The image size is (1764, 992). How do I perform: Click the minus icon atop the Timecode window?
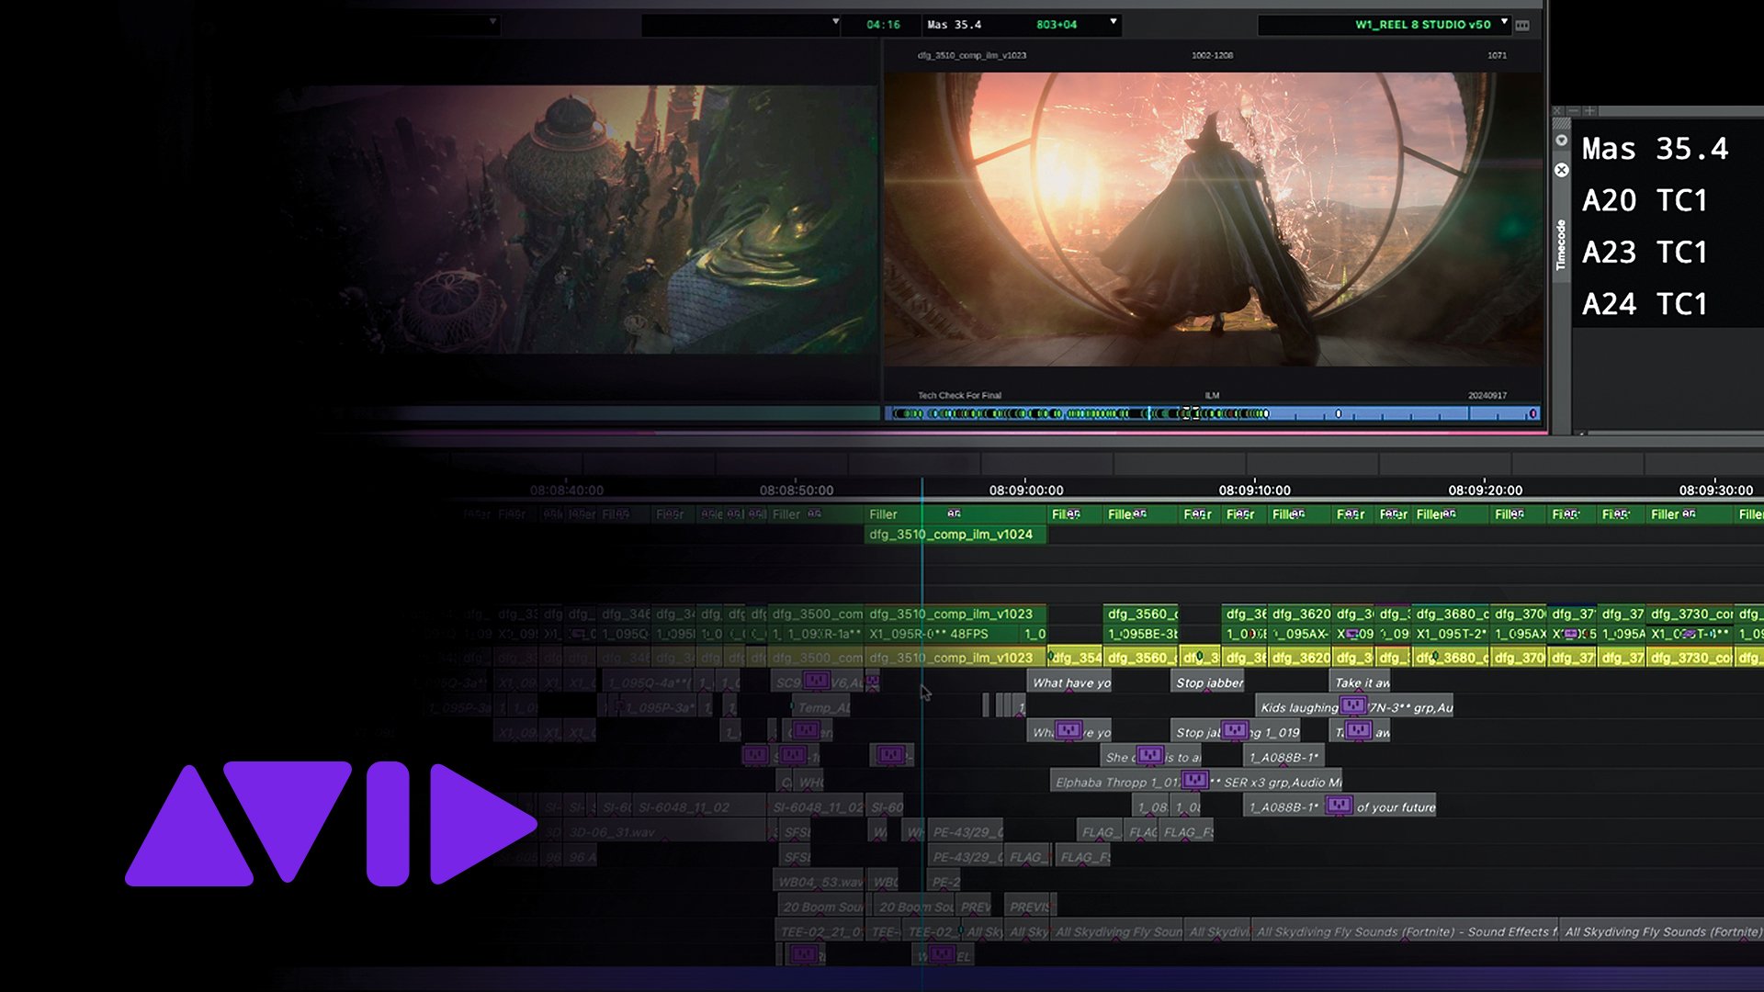1574,110
